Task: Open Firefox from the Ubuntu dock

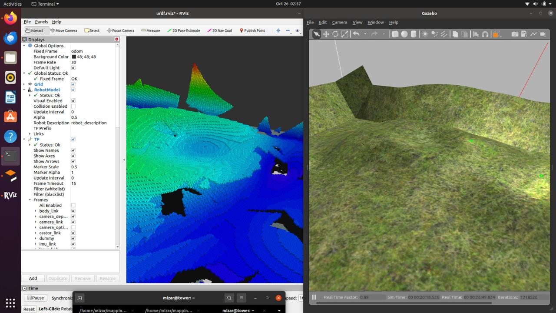Action: (x=10, y=19)
